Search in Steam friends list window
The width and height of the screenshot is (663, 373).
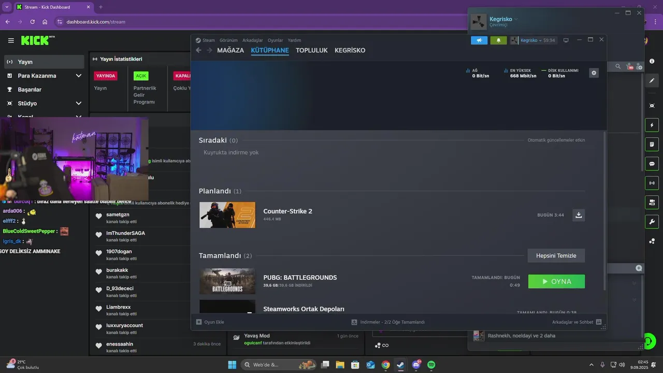[618, 66]
